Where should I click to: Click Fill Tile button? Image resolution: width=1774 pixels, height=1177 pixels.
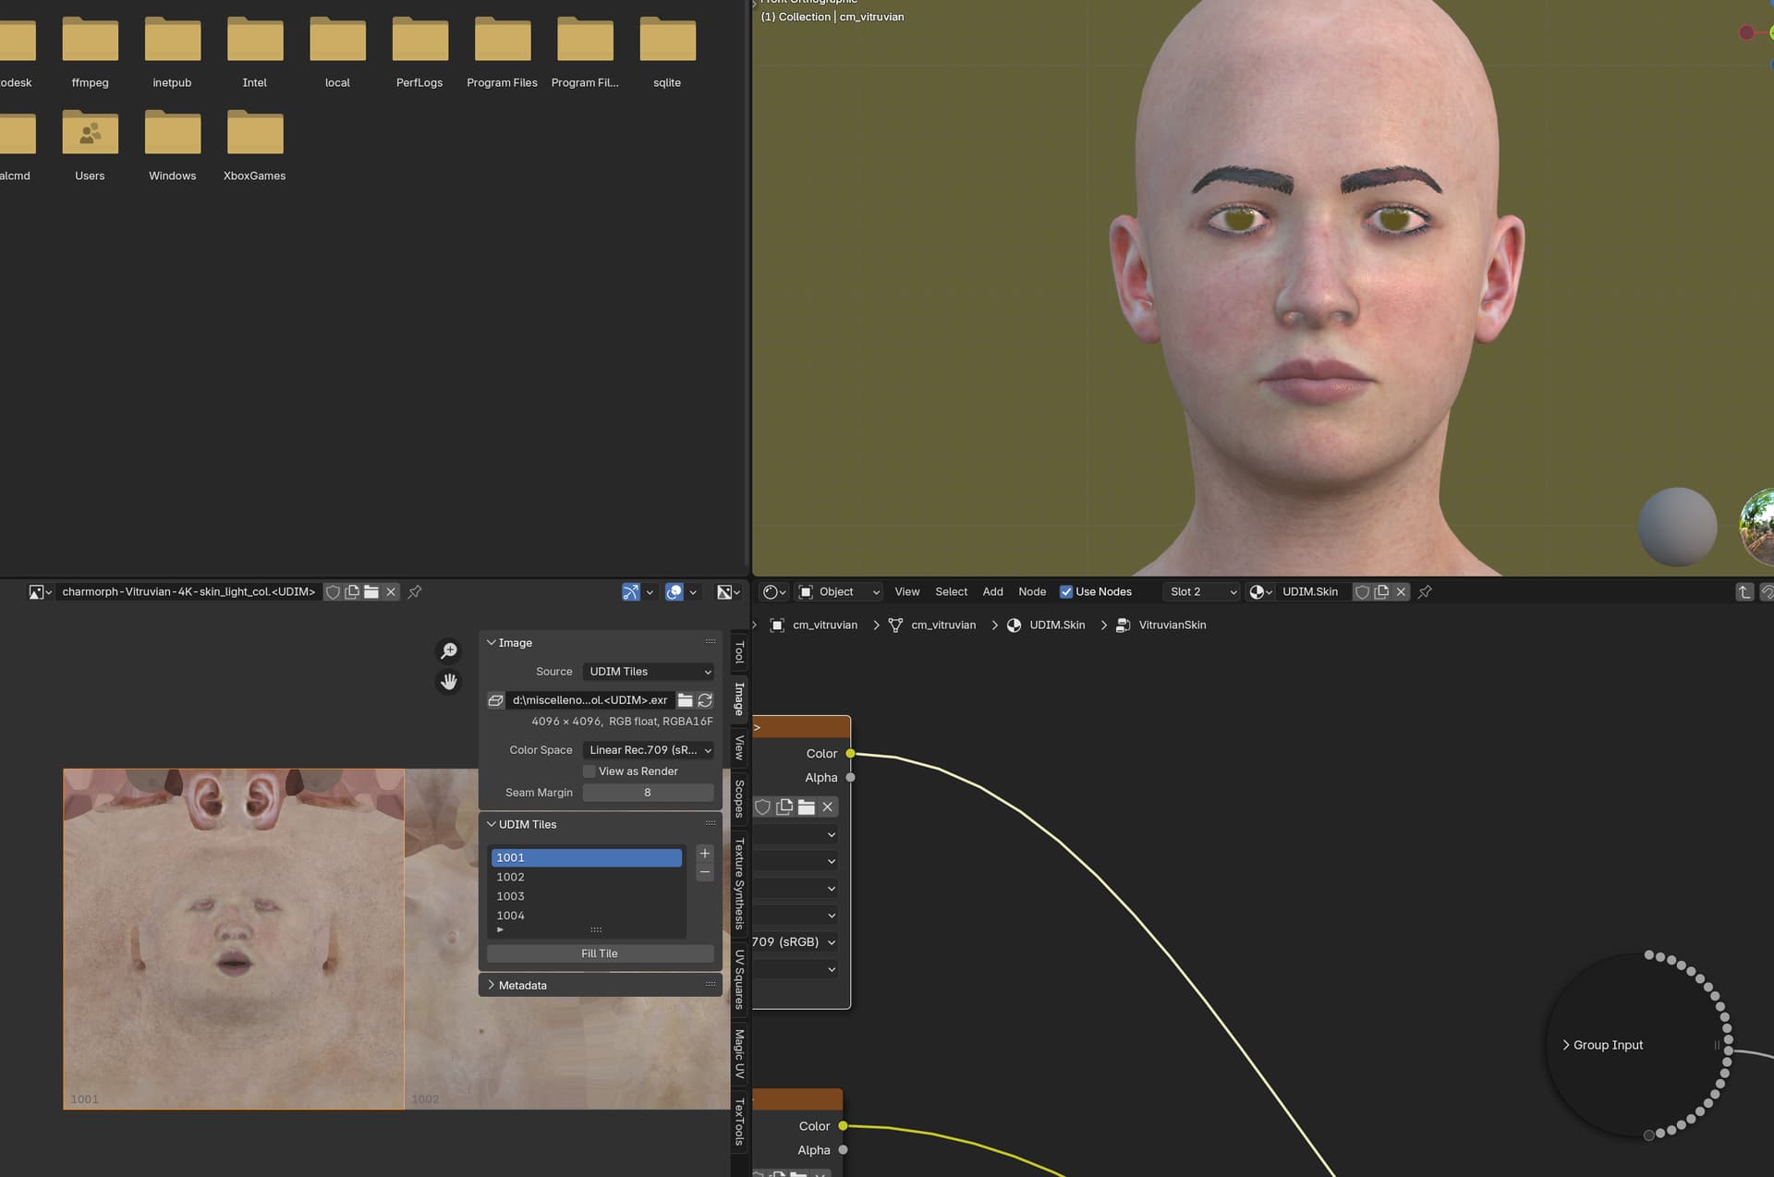[601, 953]
